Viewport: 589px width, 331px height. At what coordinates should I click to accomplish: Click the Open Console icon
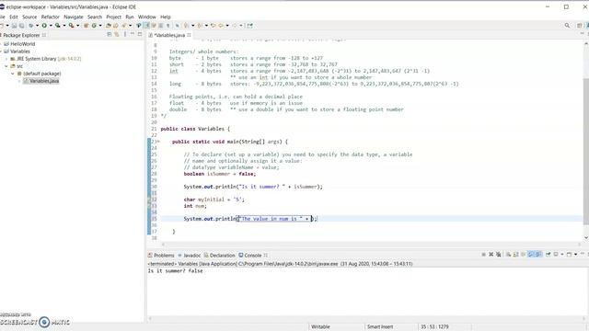569,255
